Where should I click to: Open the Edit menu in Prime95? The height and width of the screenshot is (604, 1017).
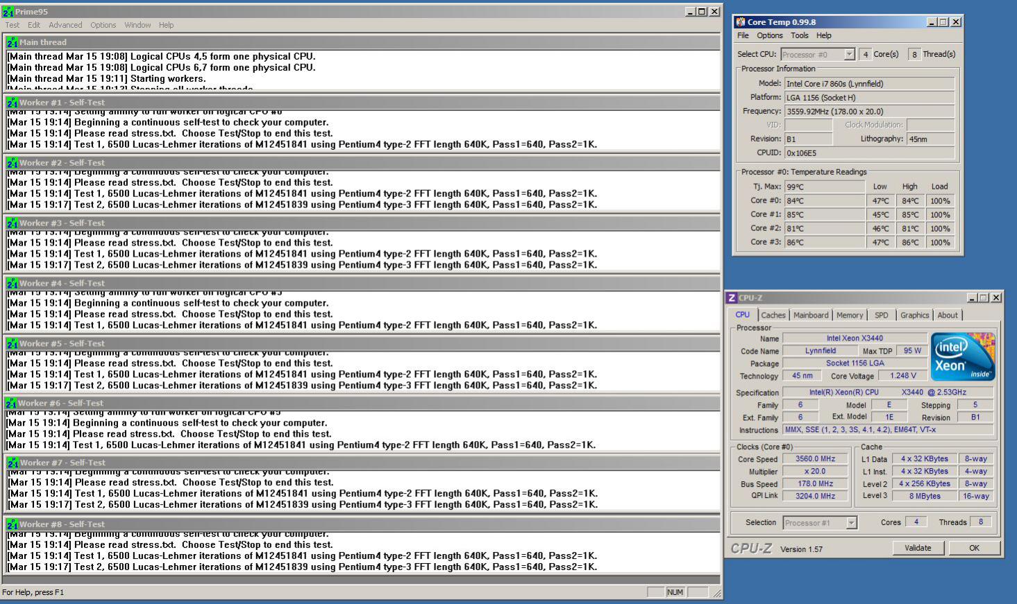coord(34,25)
